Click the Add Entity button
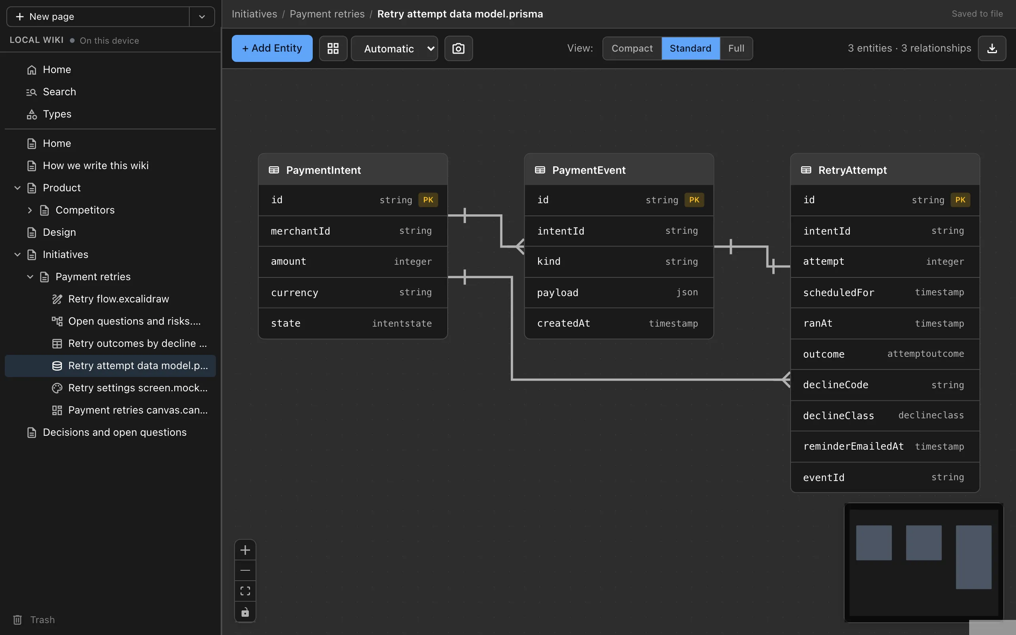 point(271,48)
